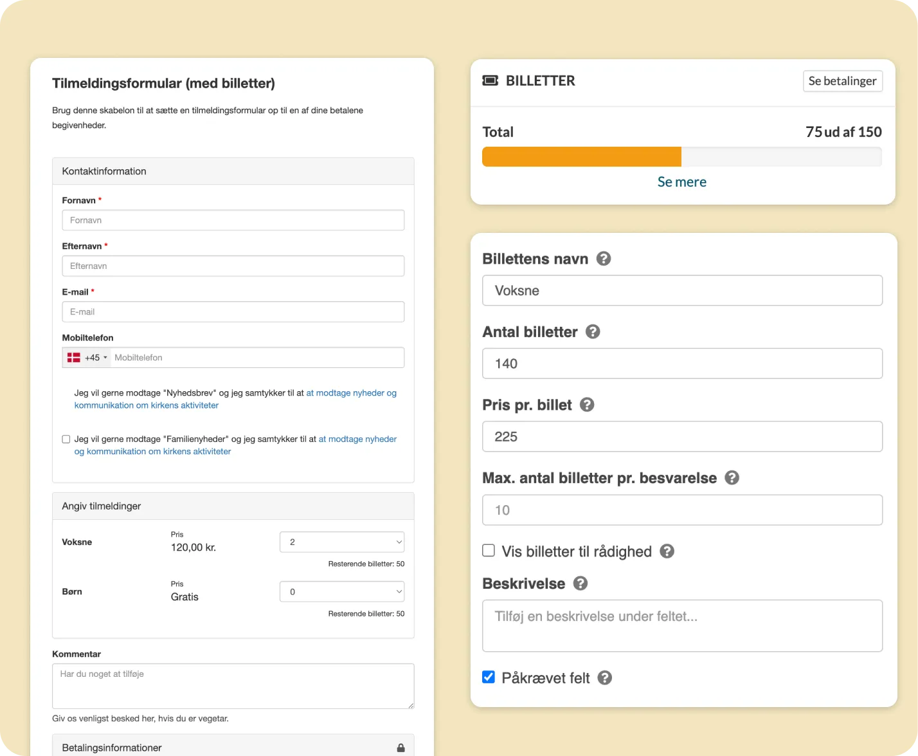Focus the E-mail input field
Viewport: 918px width, 756px height.
coord(233,311)
